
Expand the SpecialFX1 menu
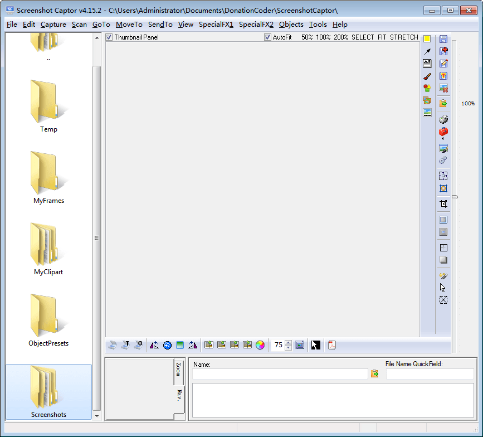pyautogui.click(x=216, y=25)
